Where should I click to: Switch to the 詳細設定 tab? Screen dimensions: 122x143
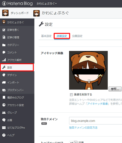tap(62, 36)
